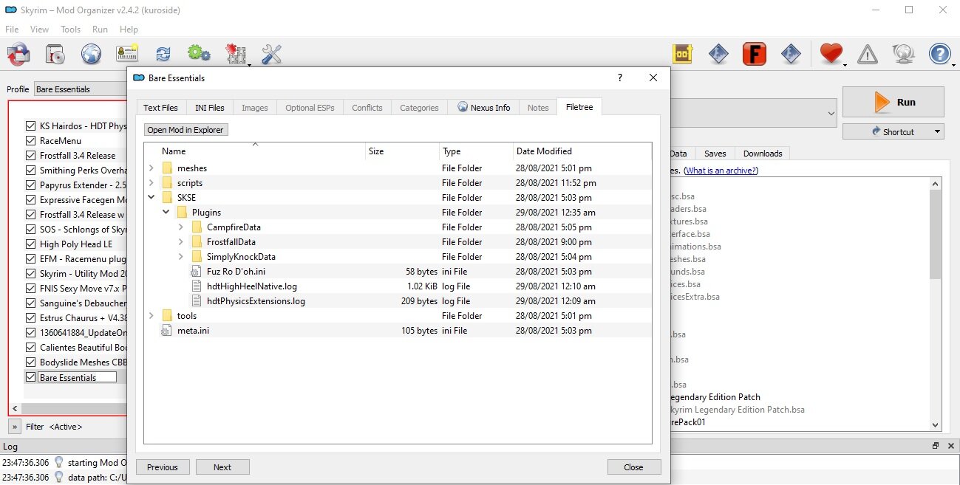The width and height of the screenshot is (960, 485).
Task: Toggle Frostfall 3.4 Release checkbox
Action: point(31,156)
